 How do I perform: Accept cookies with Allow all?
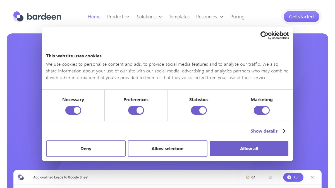point(249,148)
